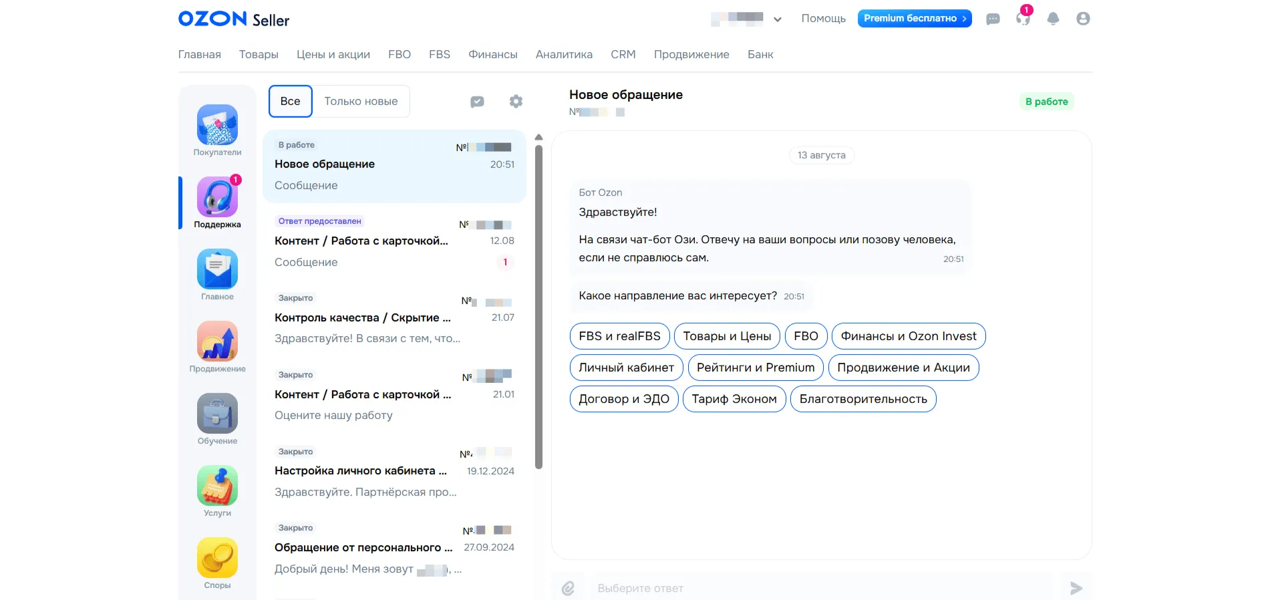Image resolution: width=1266 pixels, height=600 pixels.
Task: Open chat settings gear icon
Action: [x=516, y=102]
